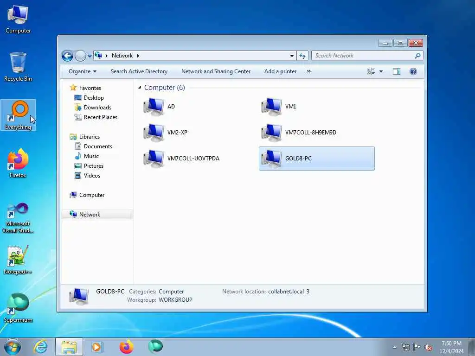Expand arrow after address bar root icon
This screenshot has height=356, width=475.
click(x=107, y=56)
